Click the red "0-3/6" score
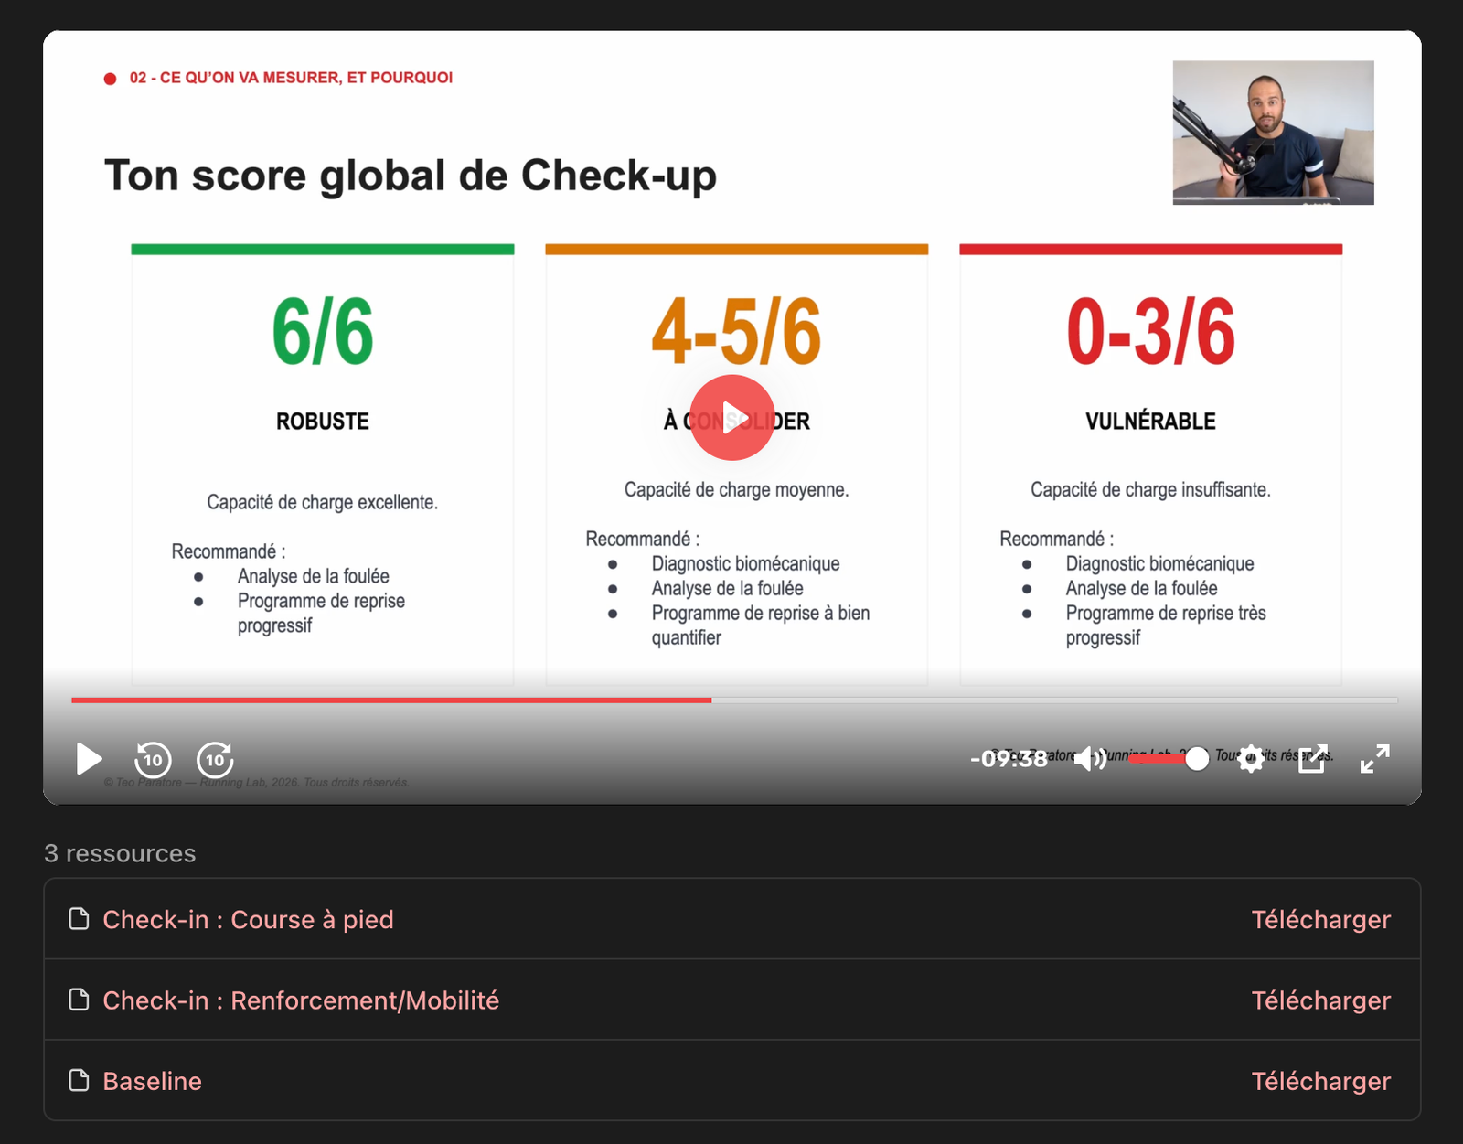Image resolution: width=1463 pixels, height=1144 pixels. [1150, 331]
